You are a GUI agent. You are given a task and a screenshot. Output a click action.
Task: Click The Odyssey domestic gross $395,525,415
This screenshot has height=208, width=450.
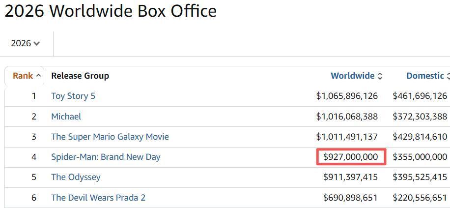click(x=420, y=177)
